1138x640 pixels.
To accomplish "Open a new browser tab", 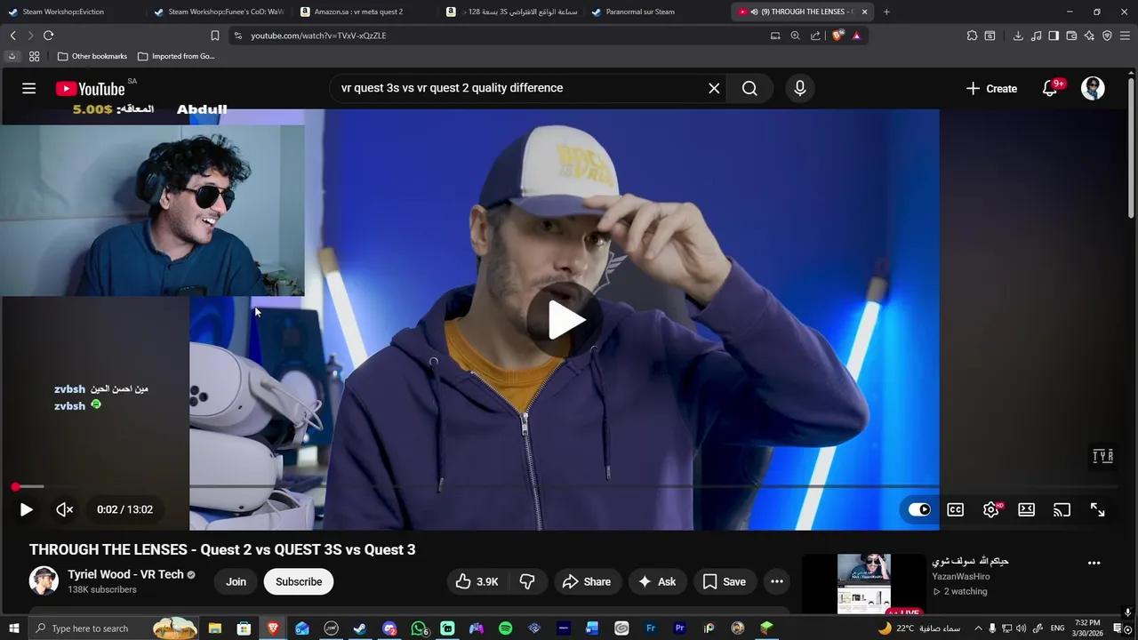I will coord(886,12).
